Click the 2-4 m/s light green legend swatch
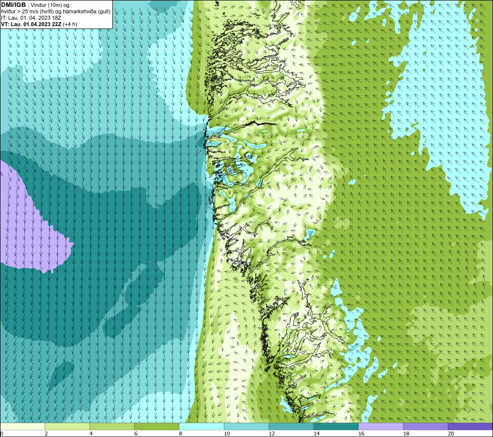 coord(67,426)
